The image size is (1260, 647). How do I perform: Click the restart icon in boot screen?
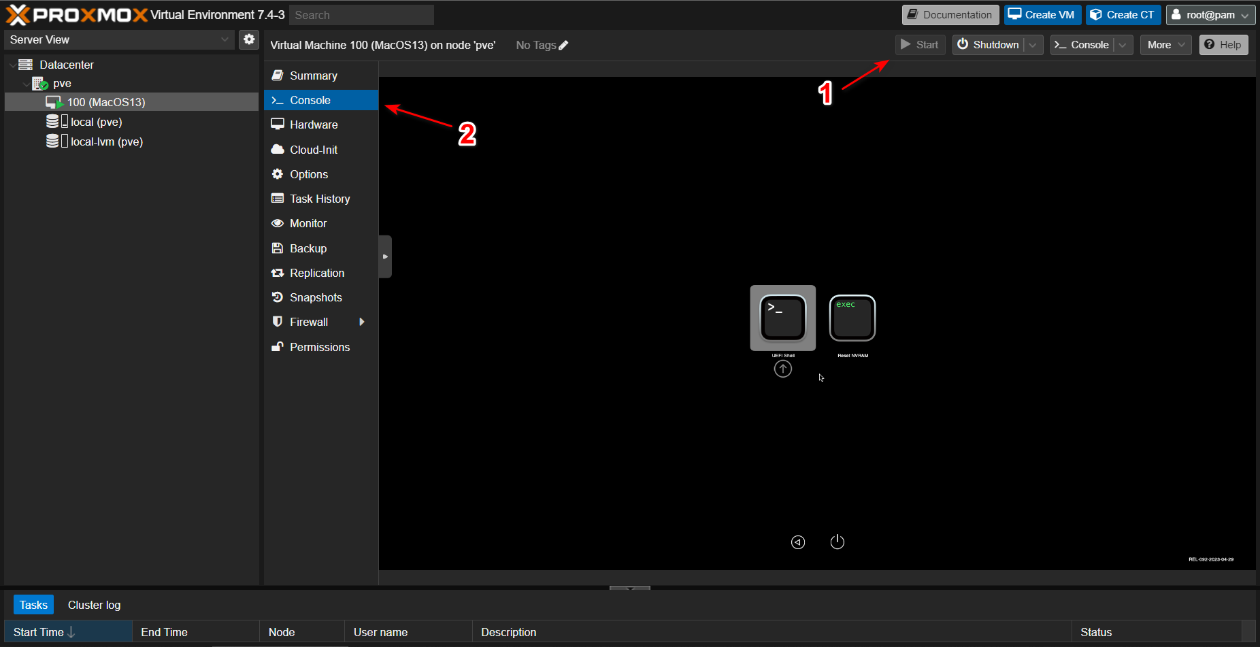pyautogui.click(x=798, y=542)
